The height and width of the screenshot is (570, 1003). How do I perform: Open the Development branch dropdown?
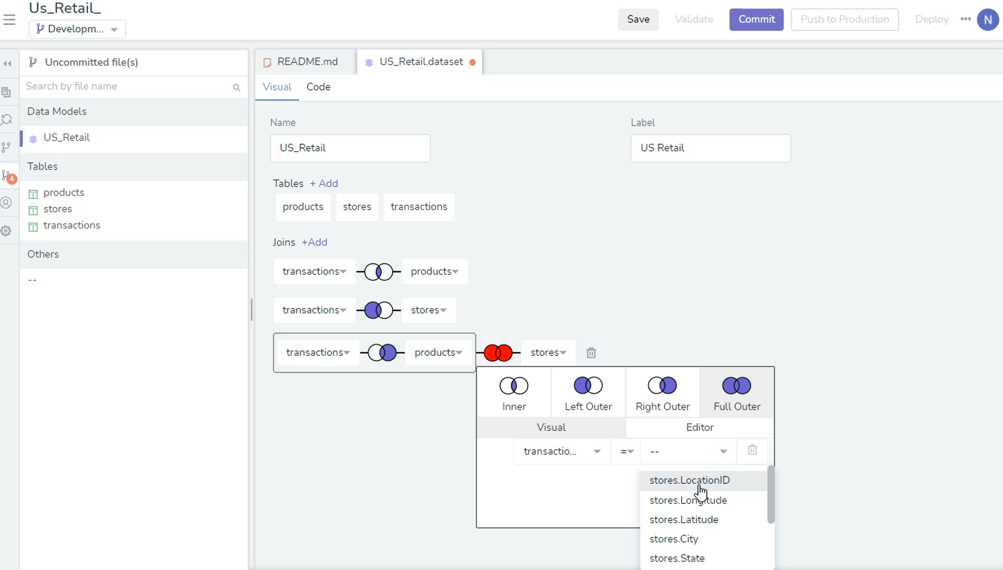(77, 29)
